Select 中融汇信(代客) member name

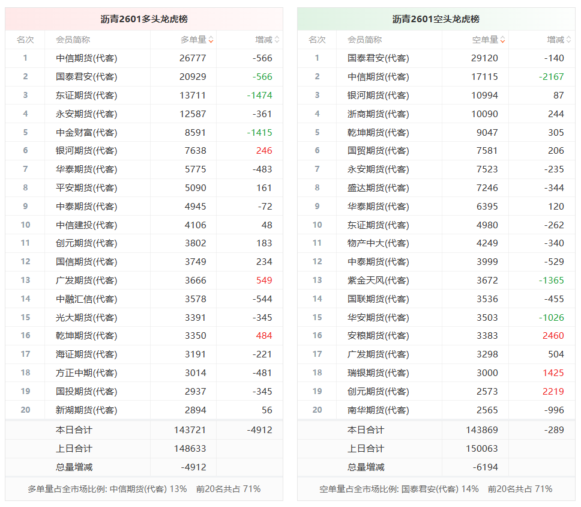tap(86, 299)
